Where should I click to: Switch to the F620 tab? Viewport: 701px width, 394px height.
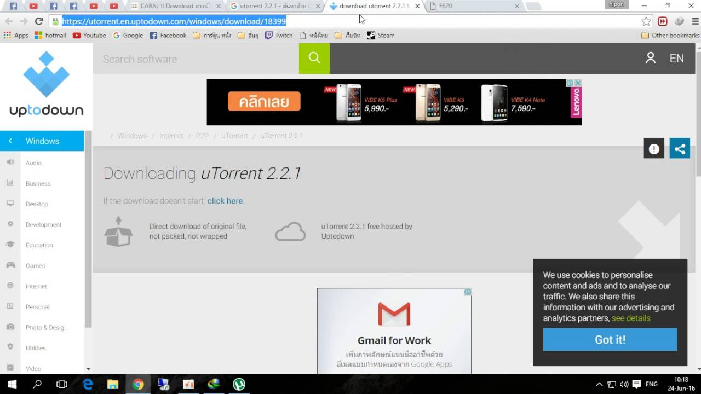pyautogui.click(x=473, y=6)
